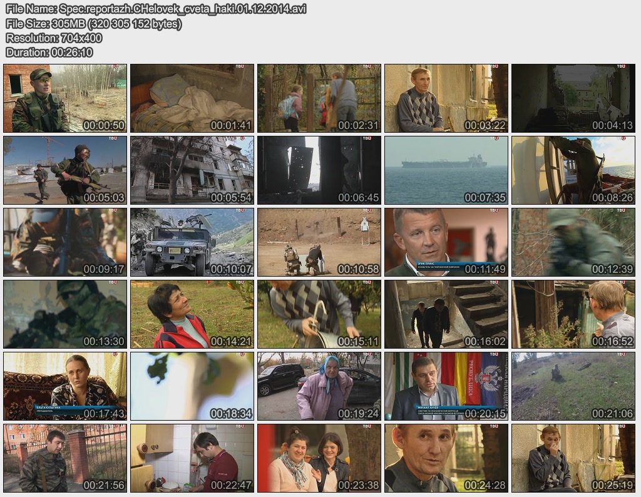Open the blurry frame timestamped 00:18:34
The height and width of the screenshot is (497, 641).
(x=192, y=386)
